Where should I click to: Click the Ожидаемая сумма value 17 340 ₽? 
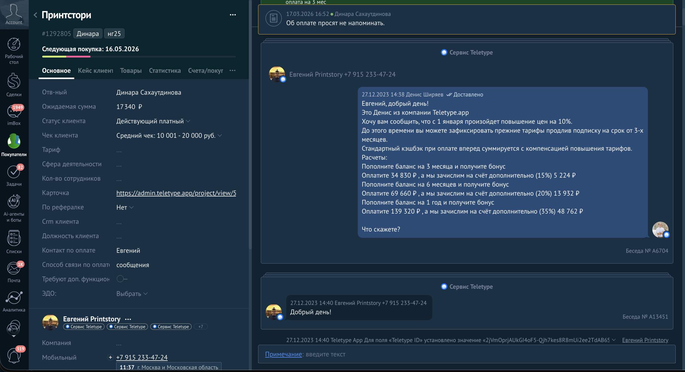click(x=129, y=107)
